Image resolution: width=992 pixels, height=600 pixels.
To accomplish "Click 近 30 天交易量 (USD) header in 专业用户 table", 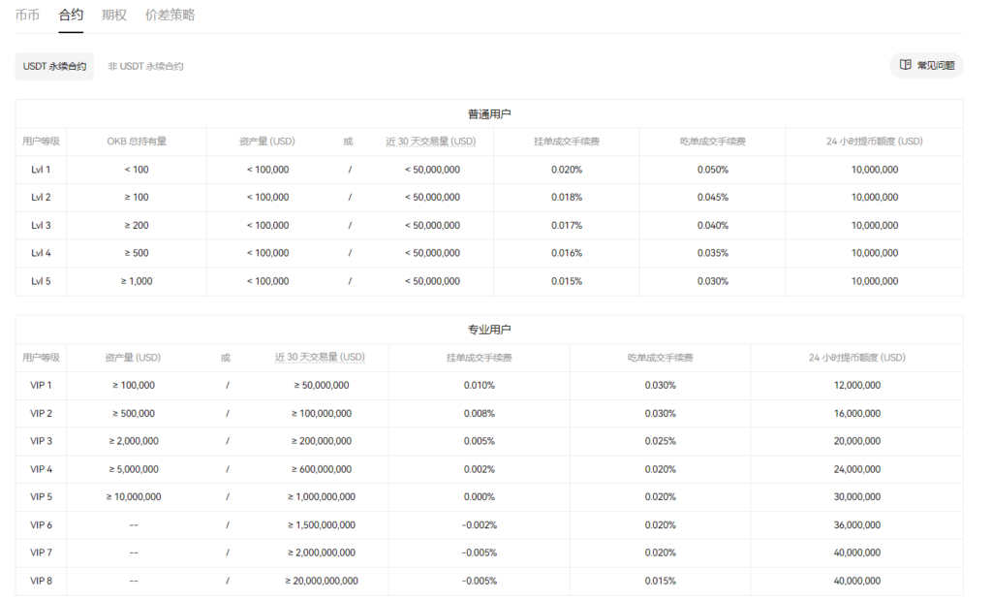I will [x=320, y=357].
